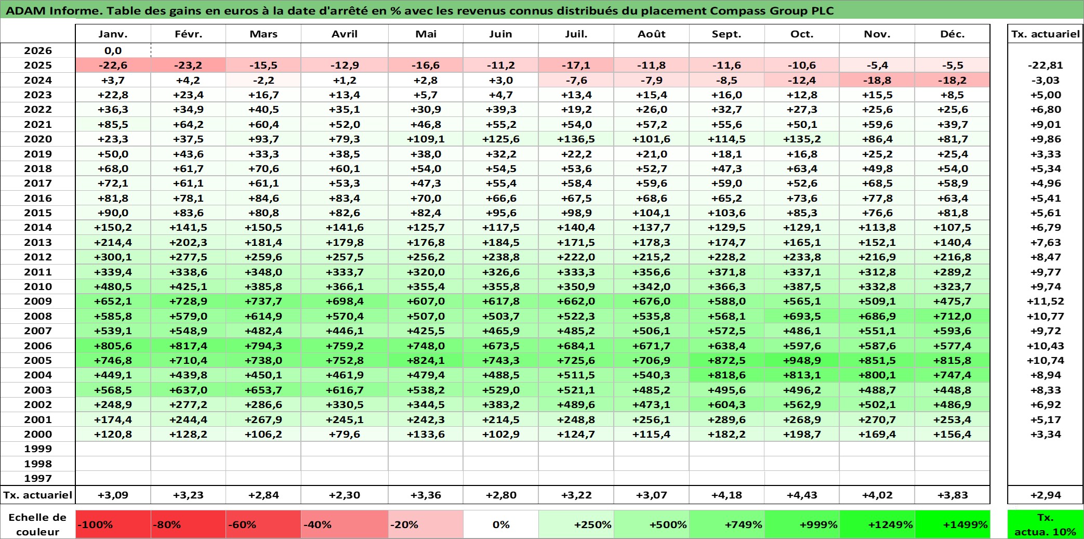Select the +136,5 cell in row 2020
Image resolution: width=1084 pixels, height=539 pixels.
pos(576,139)
